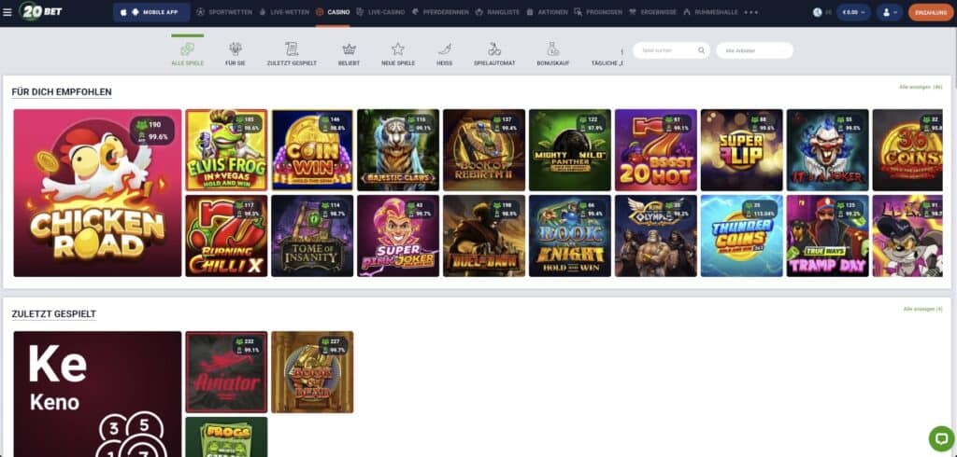The width and height of the screenshot is (957, 457).
Task: Select the Heiss chili category
Action: [444, 53]
